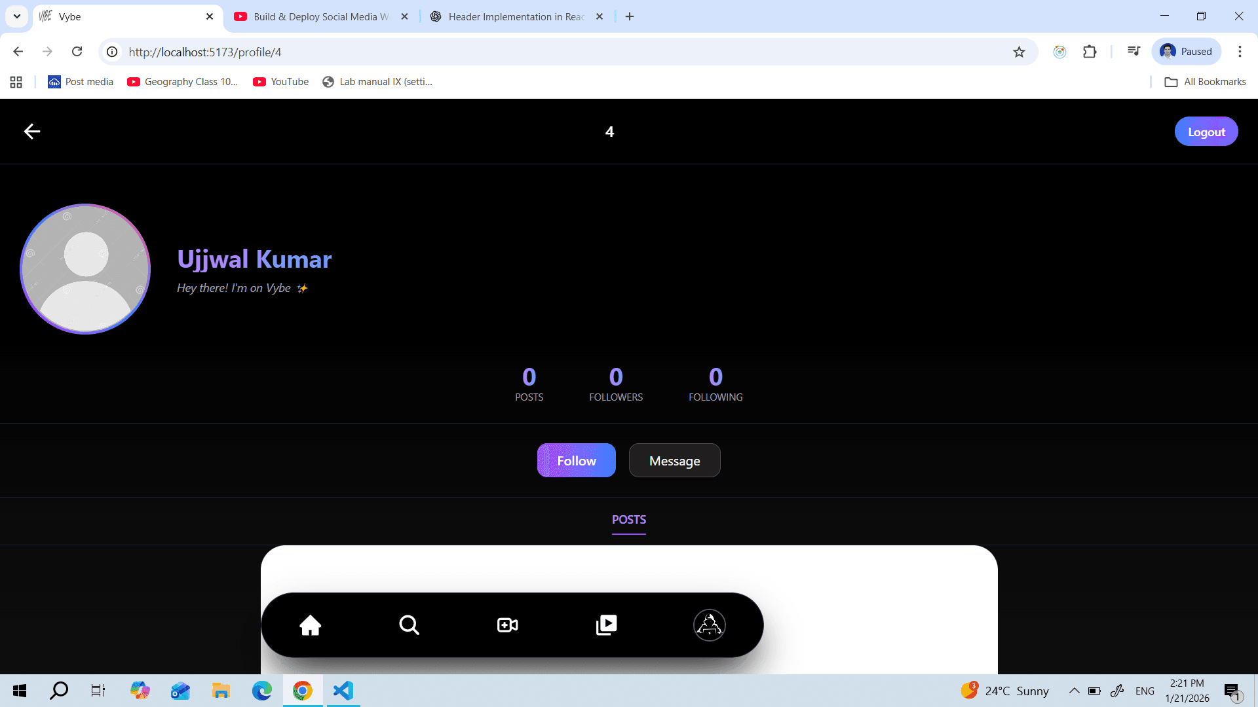
Task: Expand the Chrome three-dot menu
Action: click(x=1240, y=52)
